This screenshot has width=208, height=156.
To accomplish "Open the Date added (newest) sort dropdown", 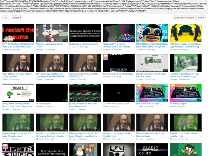I will pyautogui.click(x=184, y=18).
